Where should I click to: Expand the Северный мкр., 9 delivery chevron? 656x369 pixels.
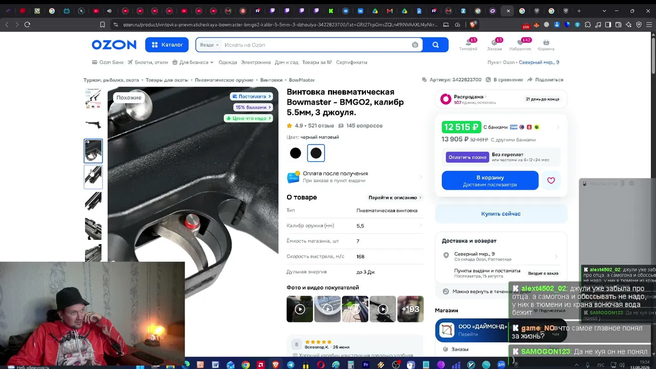click(557, 256)
